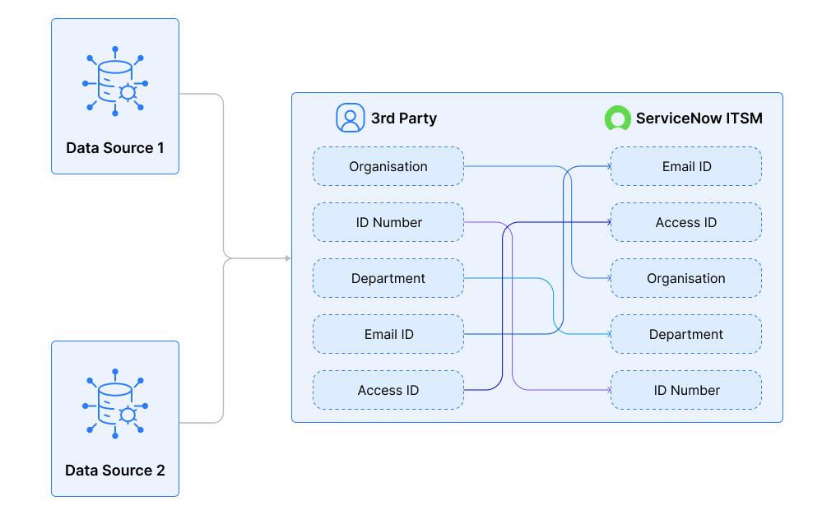Click the Data Source 1 database icon
Image resolution: width=836 pixels, height=515 pixels.
(x=115, y=81)
